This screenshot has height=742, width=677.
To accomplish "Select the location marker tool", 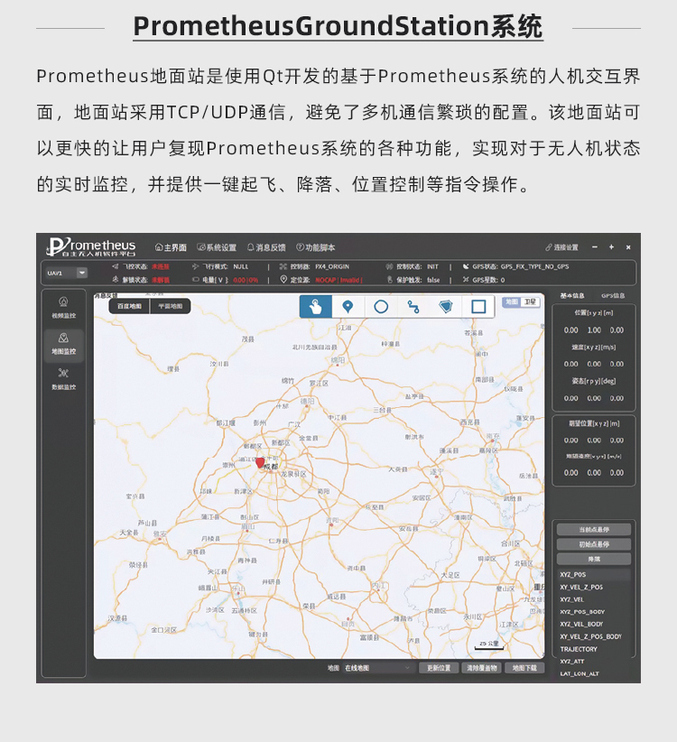I will tap(348, 307).
